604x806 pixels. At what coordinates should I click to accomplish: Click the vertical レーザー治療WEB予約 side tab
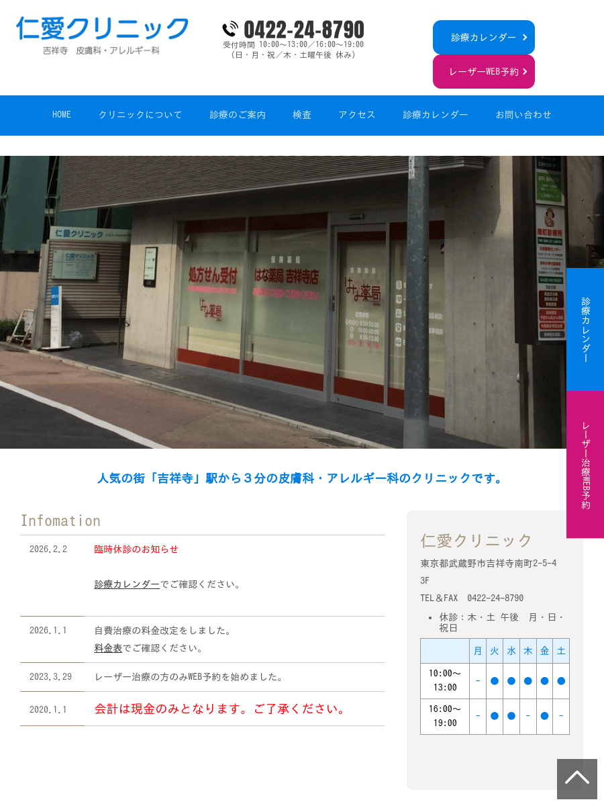tap(585, 464)
